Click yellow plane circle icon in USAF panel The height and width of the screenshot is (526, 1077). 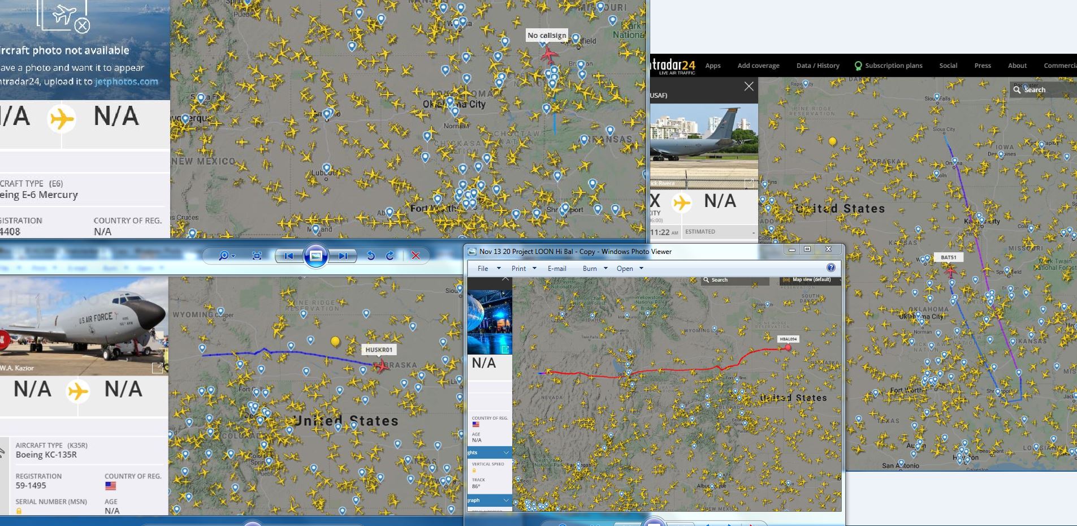tap(682, 202)
